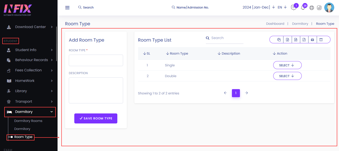Click Room Type breadcrumb
The height and width of the screenshot is (151, 339).
325,24
